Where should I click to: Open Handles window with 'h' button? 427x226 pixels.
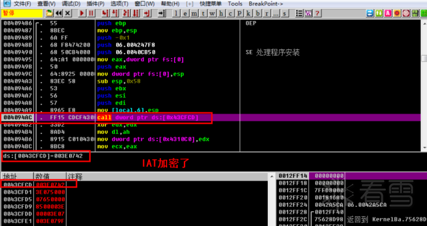221,13
